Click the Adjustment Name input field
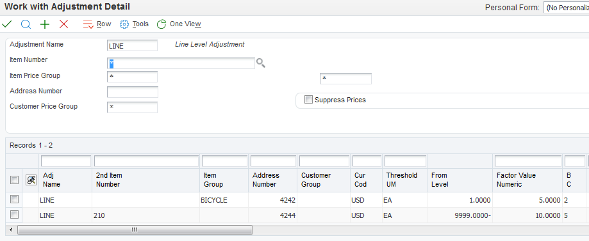 pos(132,46)
